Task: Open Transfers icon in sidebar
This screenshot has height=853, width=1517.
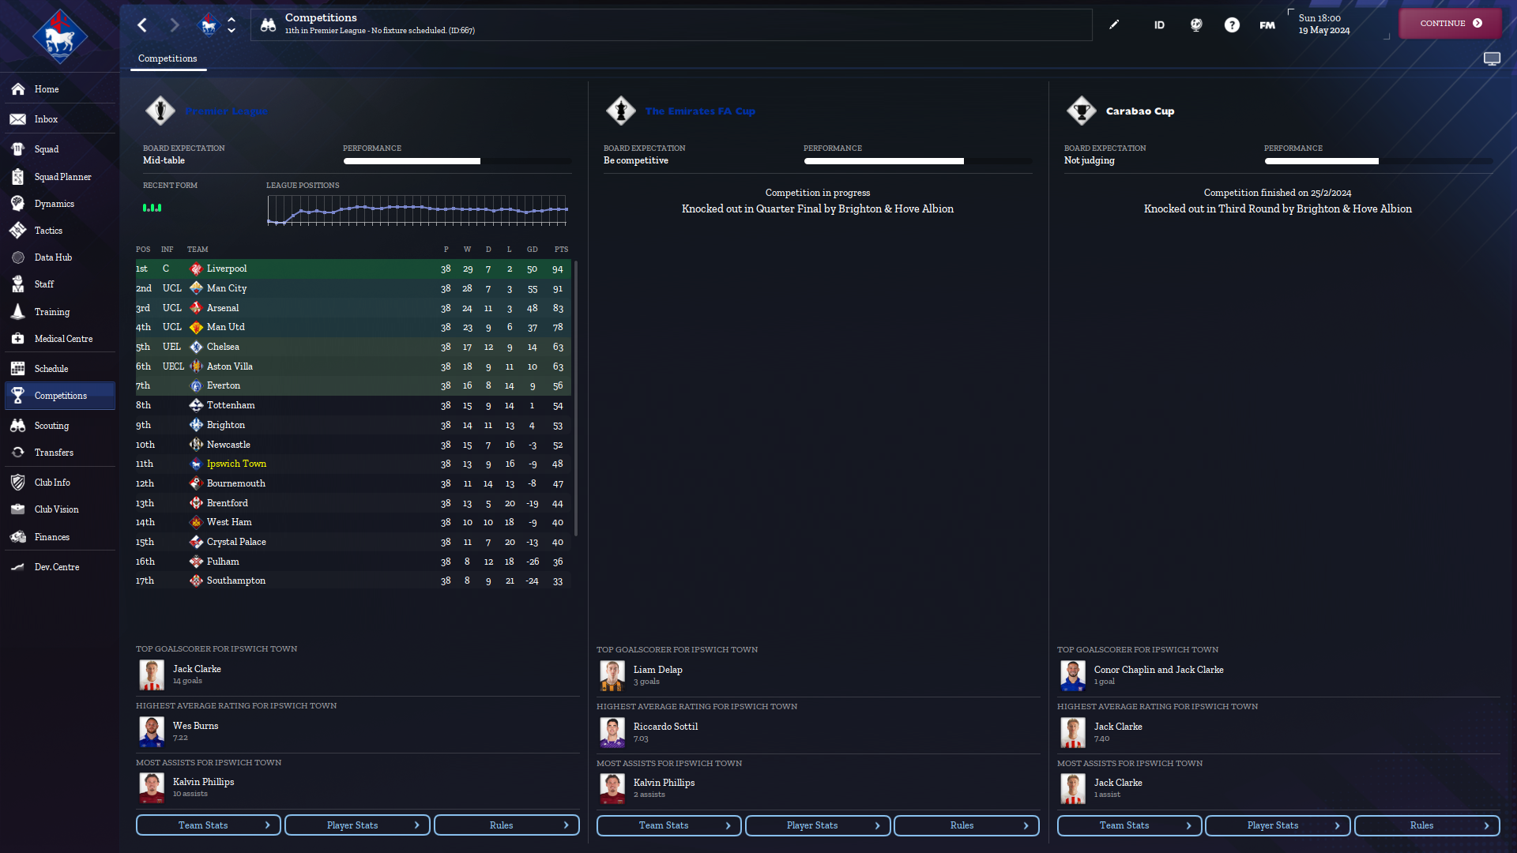Action: click(x=18, y=453)
